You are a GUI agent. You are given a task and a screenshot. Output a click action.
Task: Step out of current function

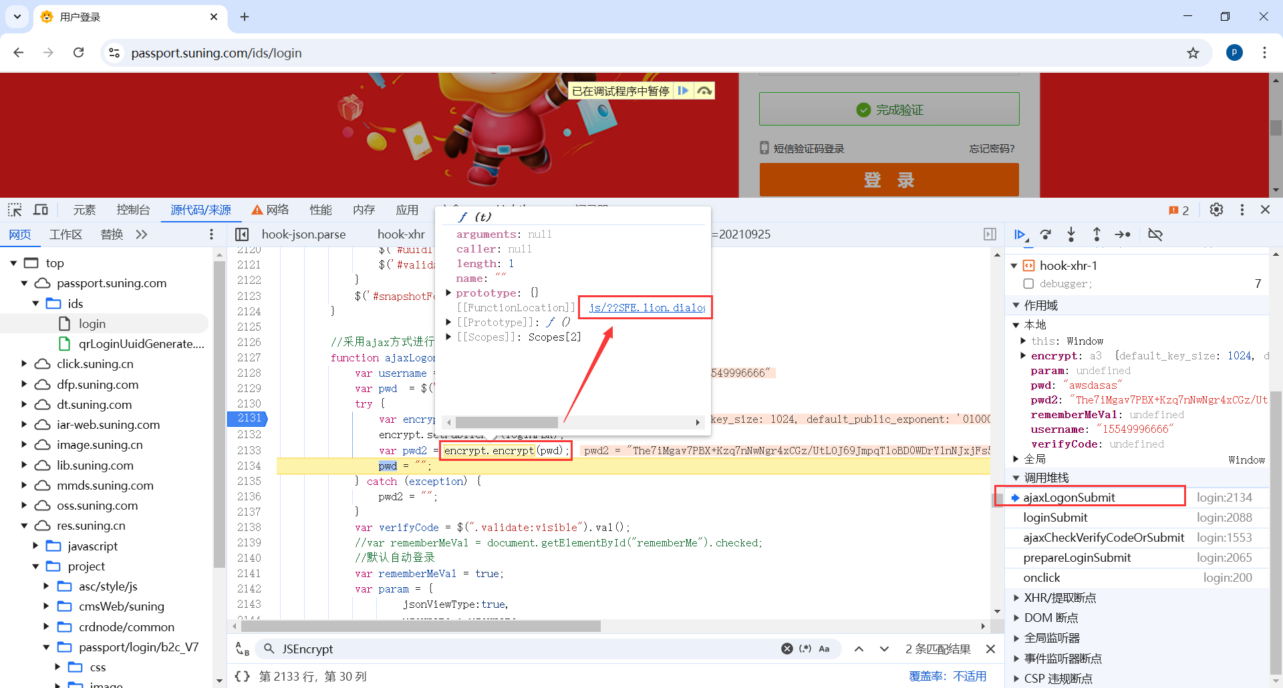tap(1097, 234)
